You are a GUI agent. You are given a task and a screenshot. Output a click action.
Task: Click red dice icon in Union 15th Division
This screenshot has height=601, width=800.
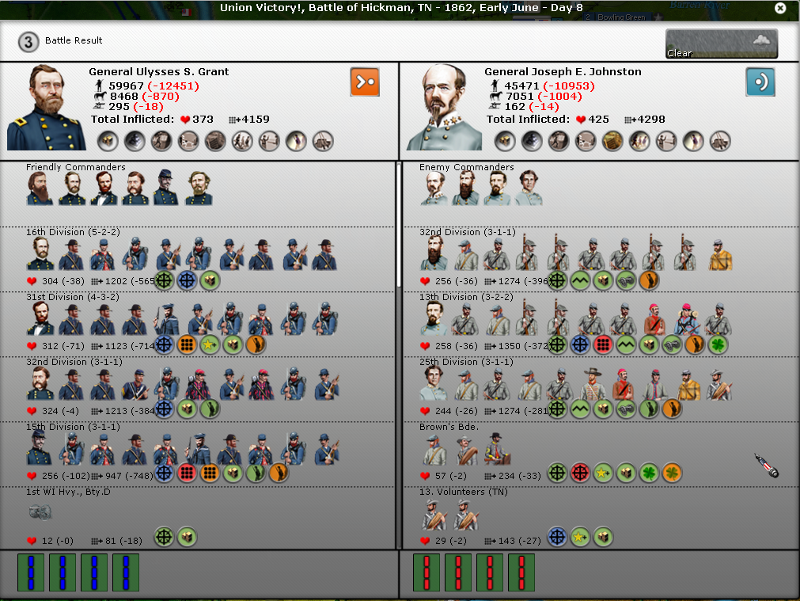pyautogui.click(x=187, y=474)
